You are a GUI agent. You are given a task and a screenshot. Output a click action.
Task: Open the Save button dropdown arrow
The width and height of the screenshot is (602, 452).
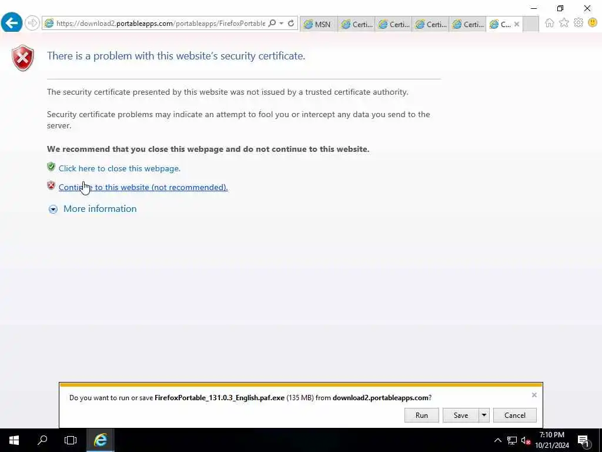tap(484, 415)
